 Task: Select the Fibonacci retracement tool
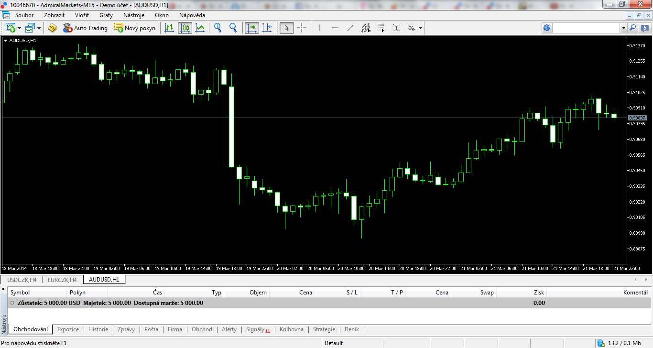pyautogui.click(x=381, y=28)
